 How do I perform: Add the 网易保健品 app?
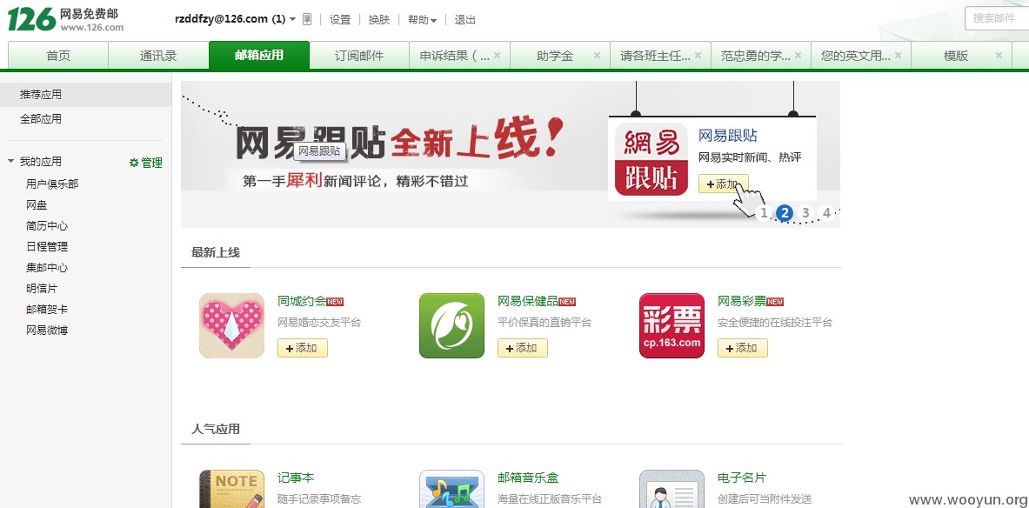[523, 348]
